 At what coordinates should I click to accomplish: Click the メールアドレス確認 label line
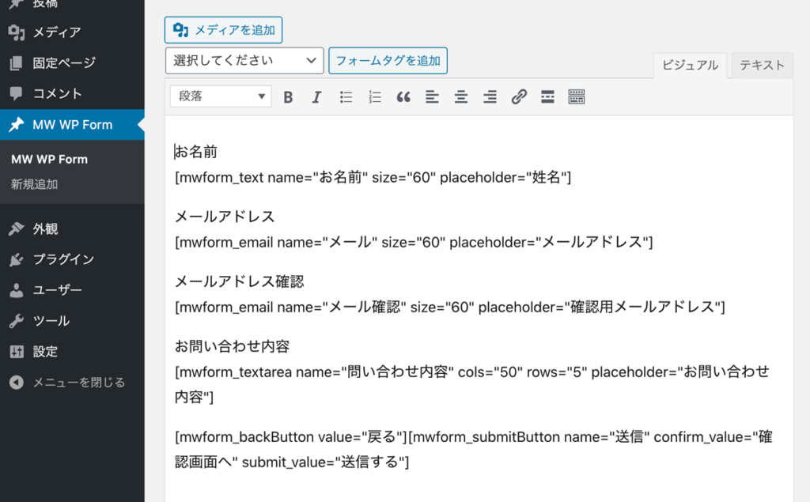click(239, 281)
